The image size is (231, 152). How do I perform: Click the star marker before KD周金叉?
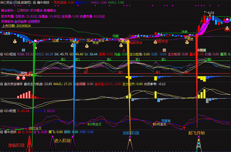click(x=88, y=124)
